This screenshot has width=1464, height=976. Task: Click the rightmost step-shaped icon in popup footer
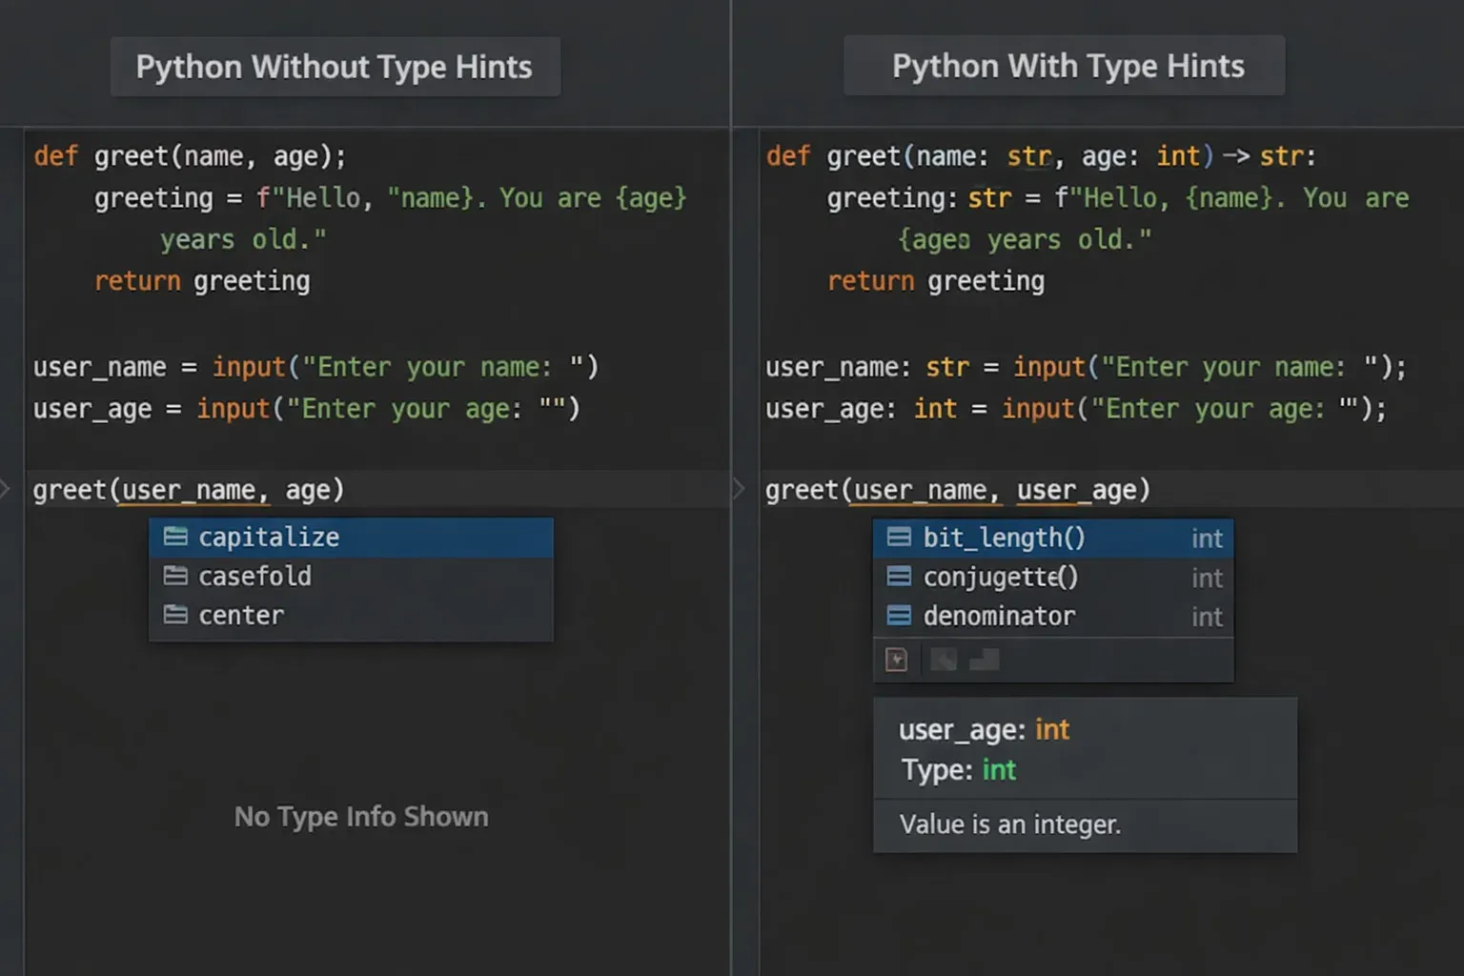click(x=985, y=660)
